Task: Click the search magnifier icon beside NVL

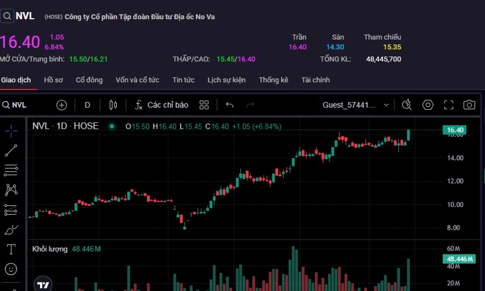Action: click(x=7, y=16)
